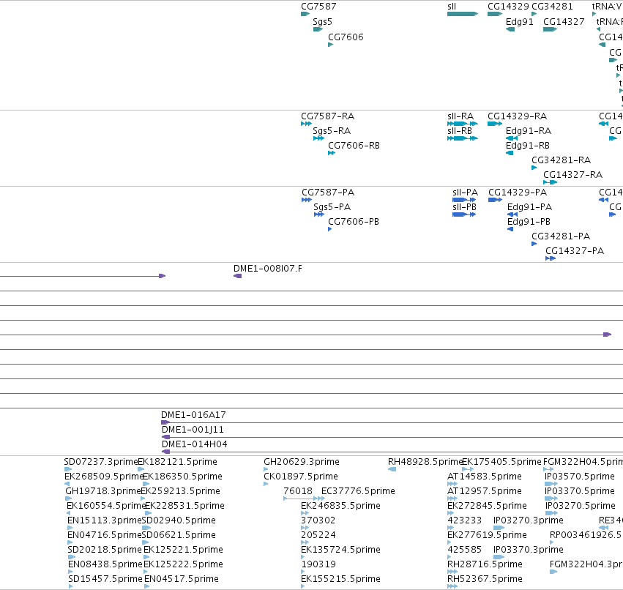Click EST EK272845.5prime
Image resolution: width=623 pixels, height=590 pixels.
(x=487, y=506)
